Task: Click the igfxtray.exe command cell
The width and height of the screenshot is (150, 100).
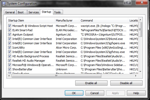Action: pyautogui.click(x=103, y=52)
